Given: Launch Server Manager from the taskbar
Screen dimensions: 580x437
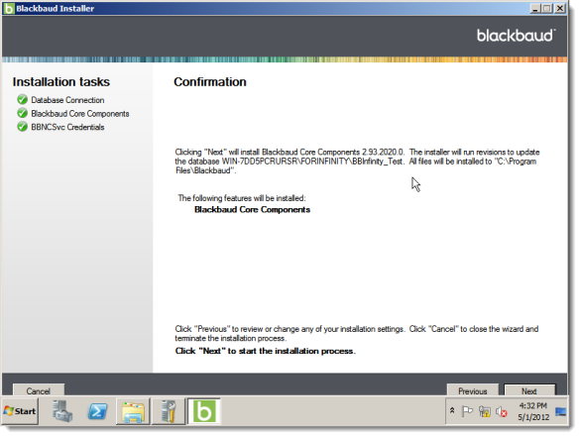Looking at the screenshot, I should (x=62, y=411).
